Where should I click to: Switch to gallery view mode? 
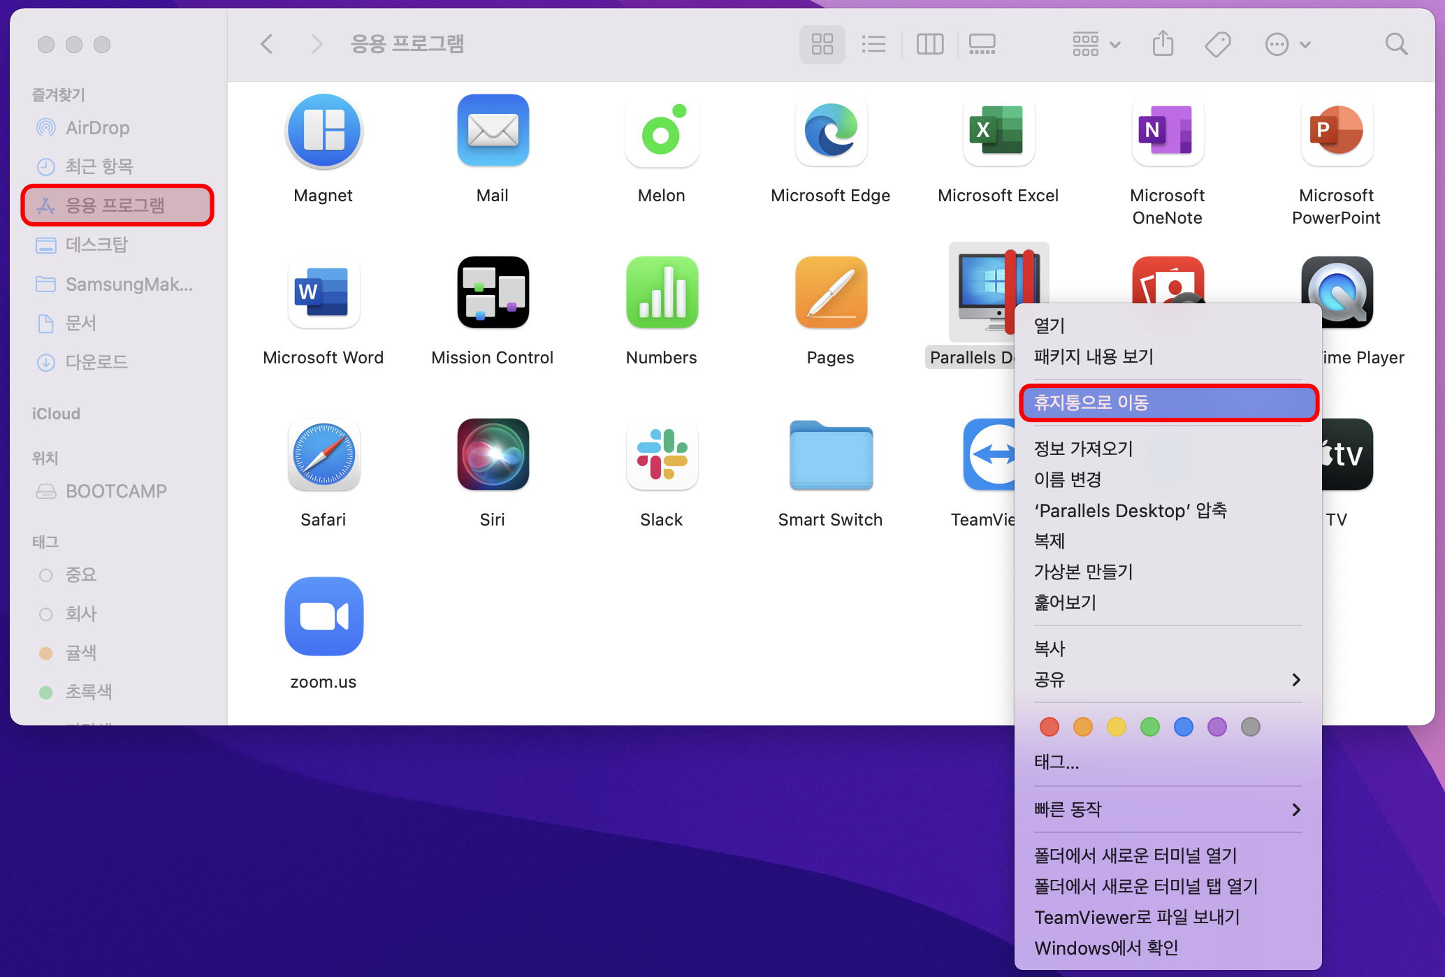coord(982,44)
